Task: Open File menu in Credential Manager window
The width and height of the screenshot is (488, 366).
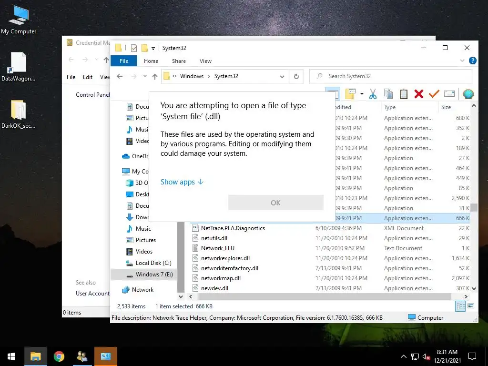Action: [x=71, y=77]
